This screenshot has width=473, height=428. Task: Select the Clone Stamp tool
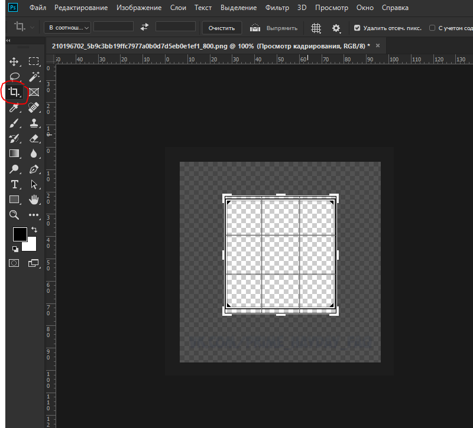pyautogui.click(x=34, y=123)
